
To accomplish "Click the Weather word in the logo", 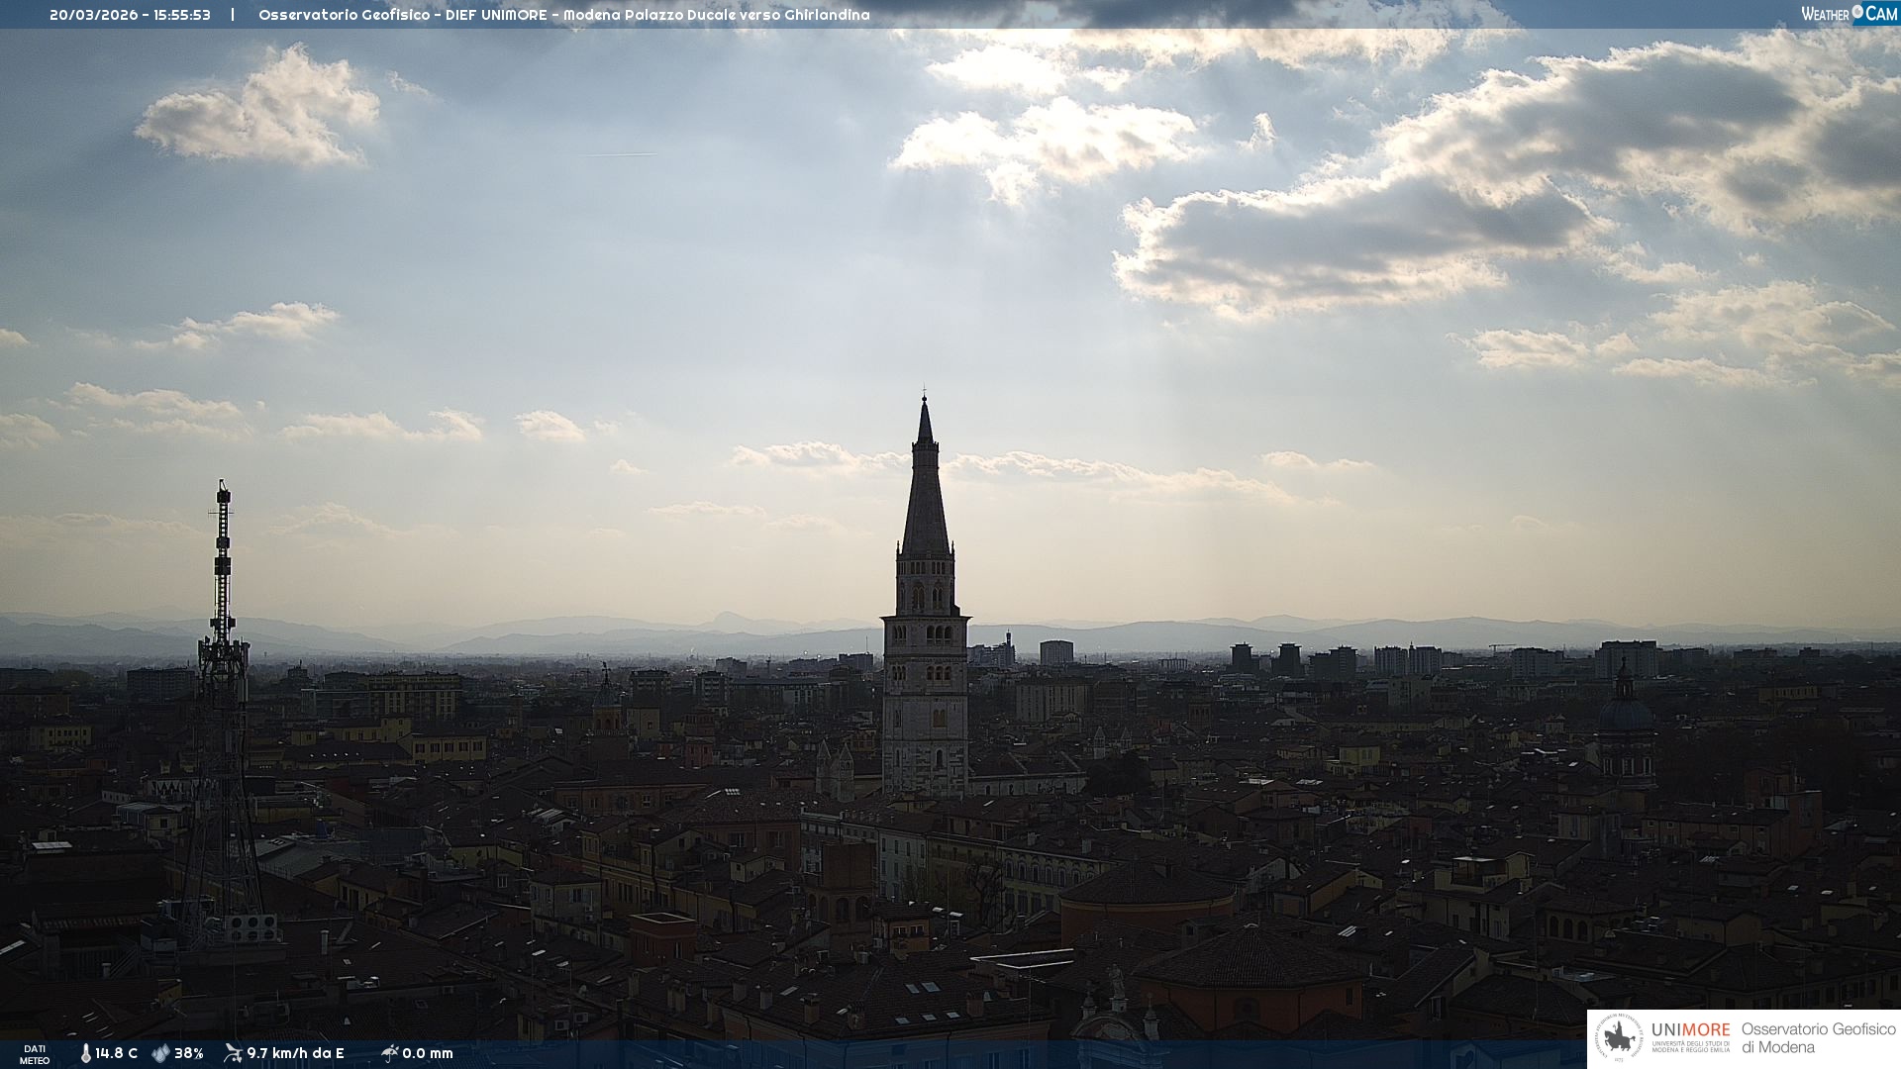I will pyautogui.click(x=1825, y=14).
